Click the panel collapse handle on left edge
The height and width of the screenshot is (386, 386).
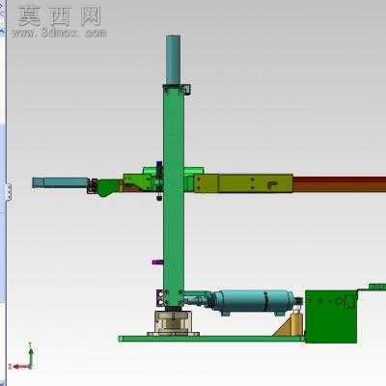pyautogui.click(x=10, y=192)
